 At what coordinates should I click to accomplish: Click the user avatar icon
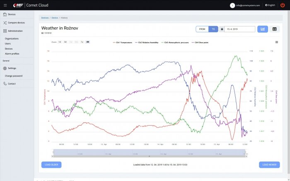tap(232, 5)
